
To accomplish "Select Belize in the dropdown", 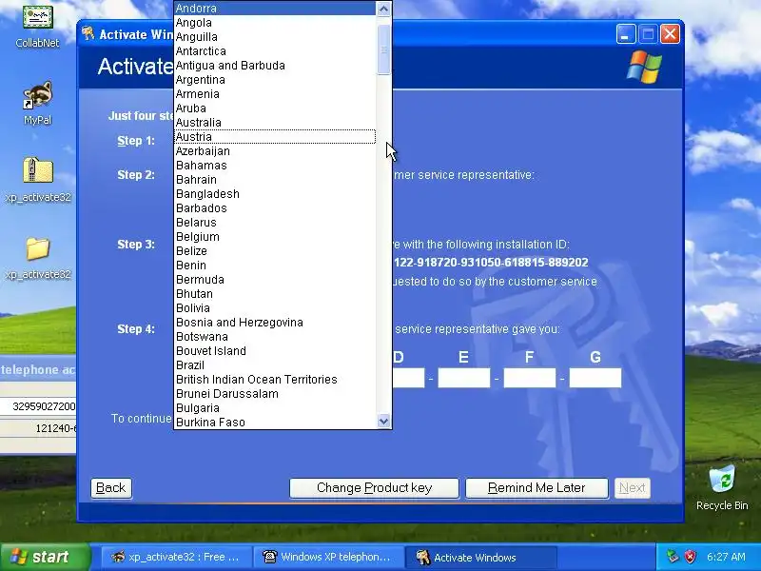I will pyautogui.click(x=275, y=251).
